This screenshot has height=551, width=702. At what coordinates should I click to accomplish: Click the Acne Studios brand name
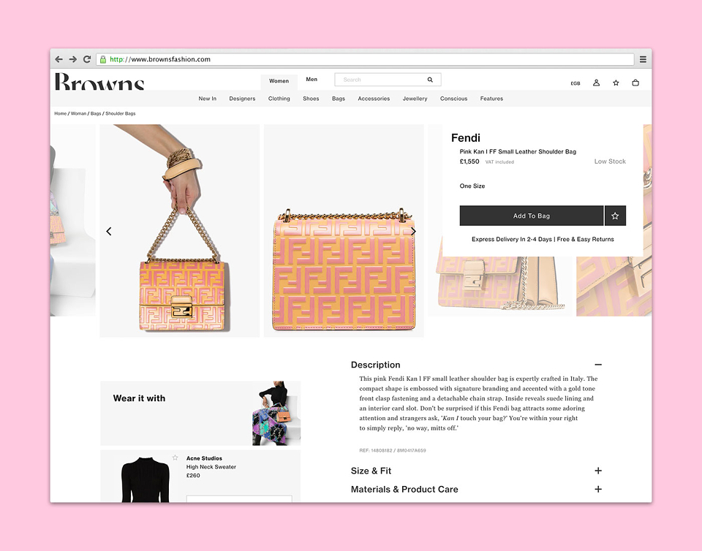pos(204,458)
